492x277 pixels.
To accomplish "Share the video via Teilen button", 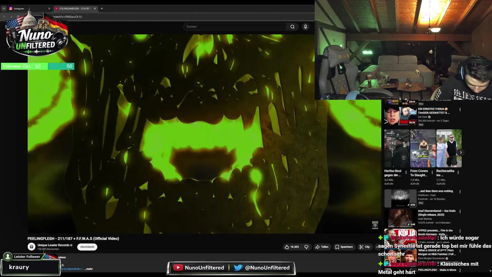I will tap(322, 247).
